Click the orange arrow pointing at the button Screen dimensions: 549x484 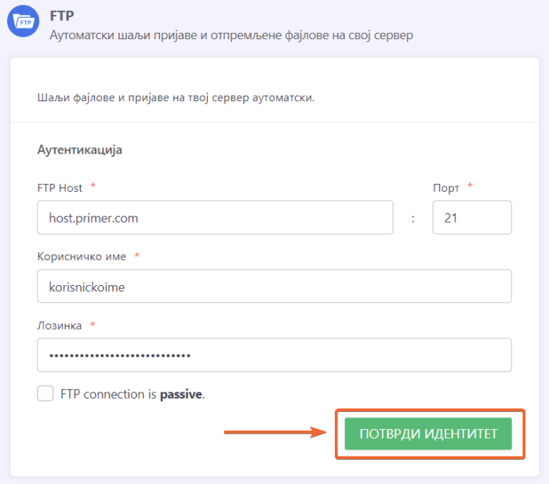coord(275,432)
